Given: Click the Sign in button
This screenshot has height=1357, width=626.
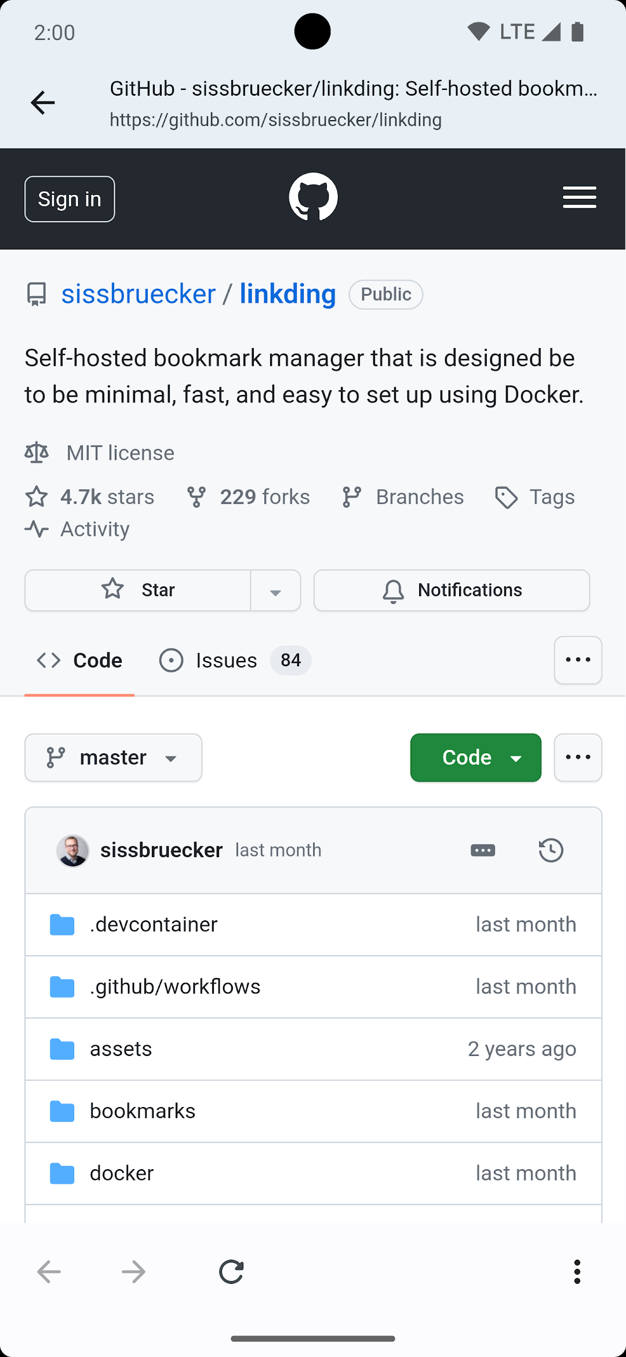Looking at the screenshot, I should coord(70,199).
